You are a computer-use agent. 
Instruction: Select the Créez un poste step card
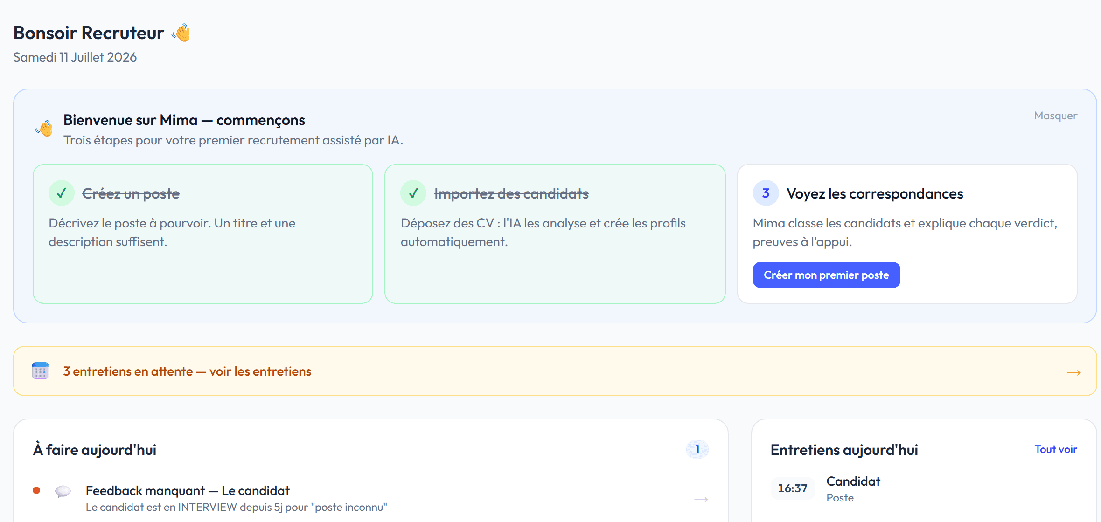(x=203, y=234)
